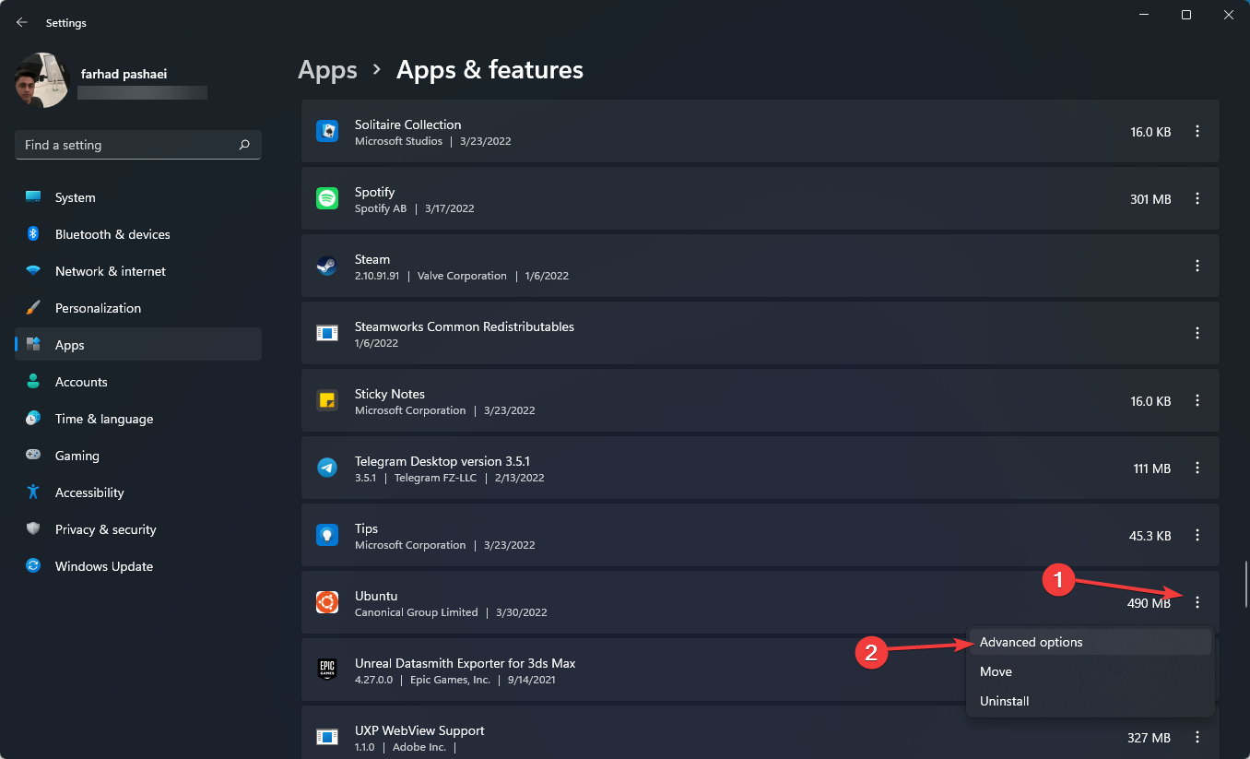
Task: Click the Telegram Desktop app icon
Action: point(327,468)
